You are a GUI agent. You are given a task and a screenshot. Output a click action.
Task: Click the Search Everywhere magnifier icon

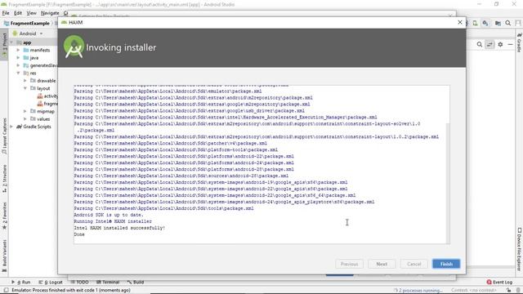(507, 23)
